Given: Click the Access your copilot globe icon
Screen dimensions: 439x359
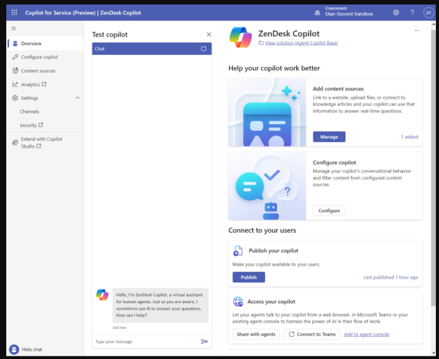Looking at the screenshot, I should pos(238,302).
